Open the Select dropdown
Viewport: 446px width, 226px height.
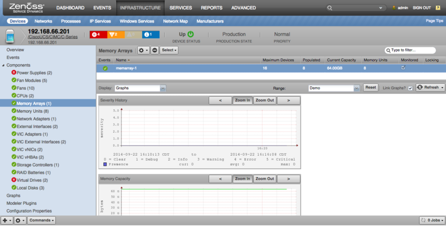[x=169, y=50]
